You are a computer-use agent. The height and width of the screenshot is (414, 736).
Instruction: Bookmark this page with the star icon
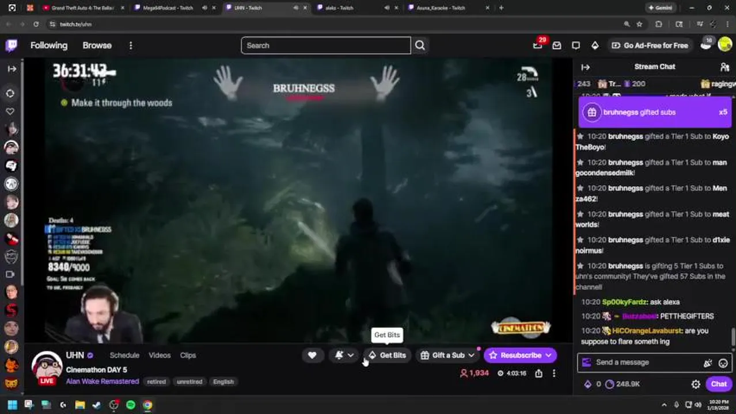coord(639,24)
